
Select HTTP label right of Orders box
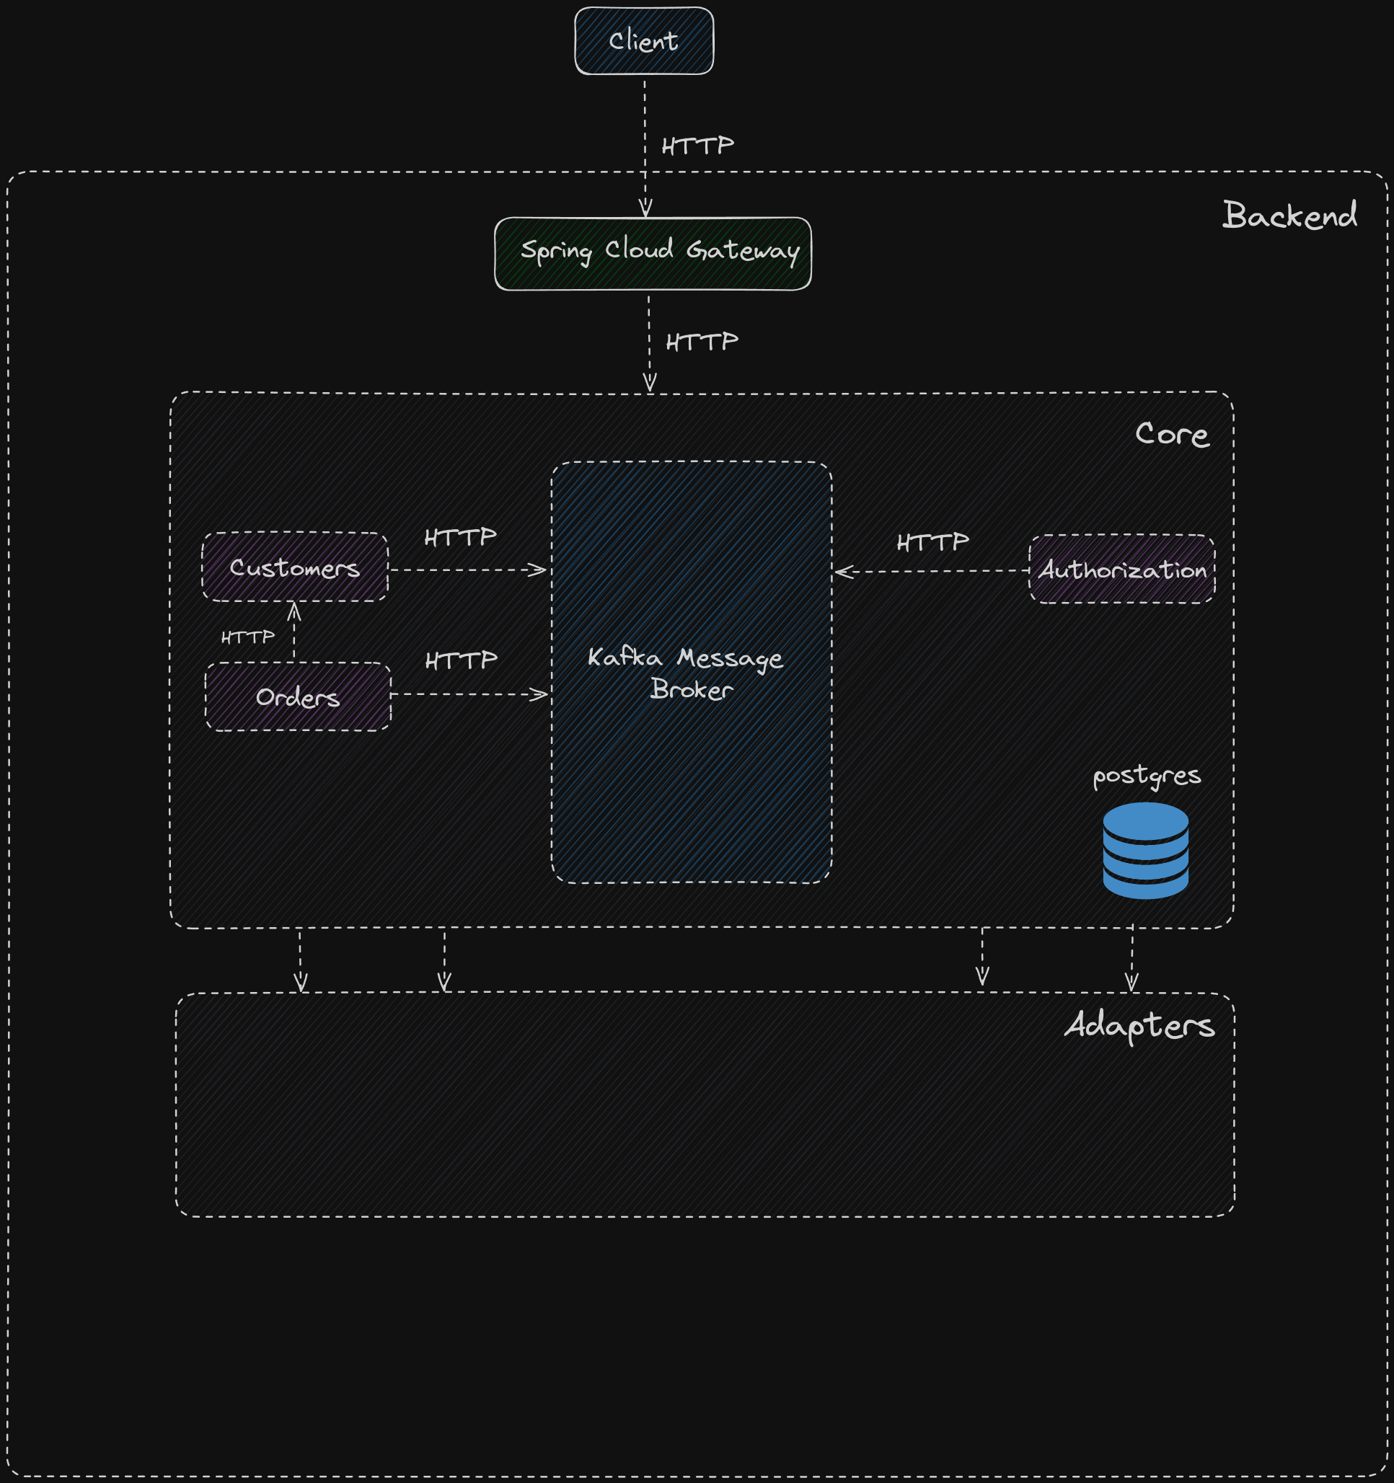462,660
